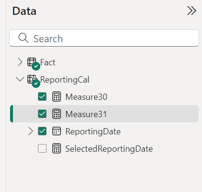Viewport: 202px width, 192px height.
Task: Uncheck the Measure30 checkbox
Action: (42, 96)
